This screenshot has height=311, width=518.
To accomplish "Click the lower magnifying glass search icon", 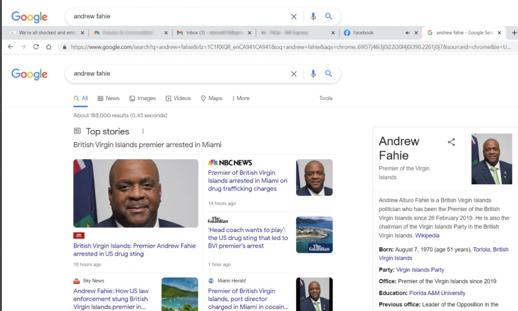I will [328, 74].
